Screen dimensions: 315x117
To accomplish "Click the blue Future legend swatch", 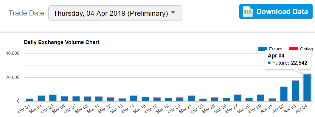I will click(x=263, y=49).
